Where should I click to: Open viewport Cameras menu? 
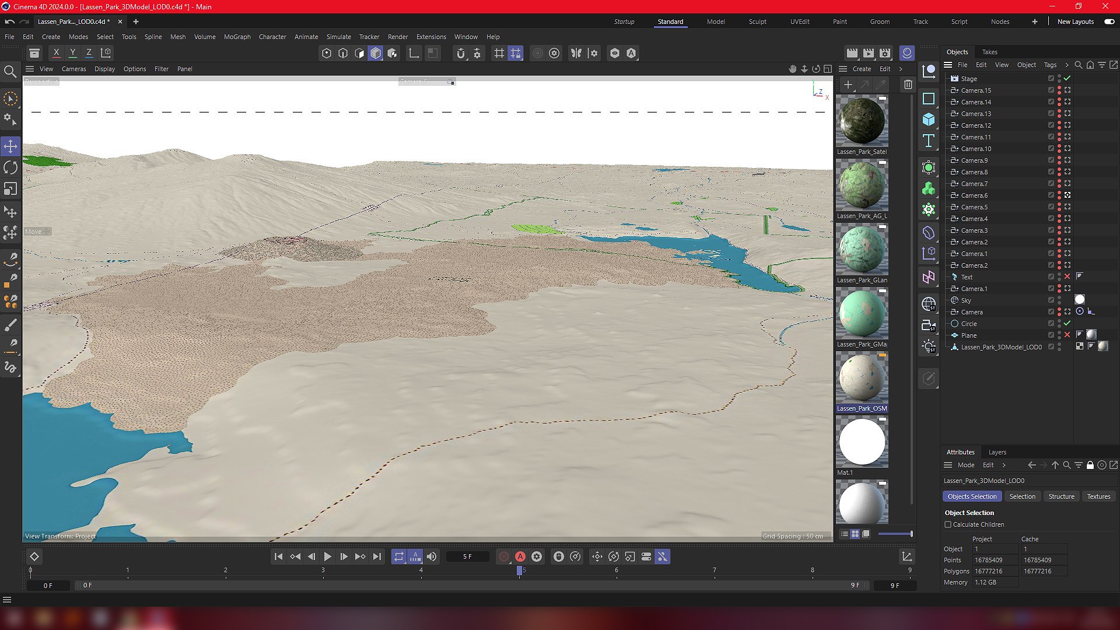(x=74, y=69)
